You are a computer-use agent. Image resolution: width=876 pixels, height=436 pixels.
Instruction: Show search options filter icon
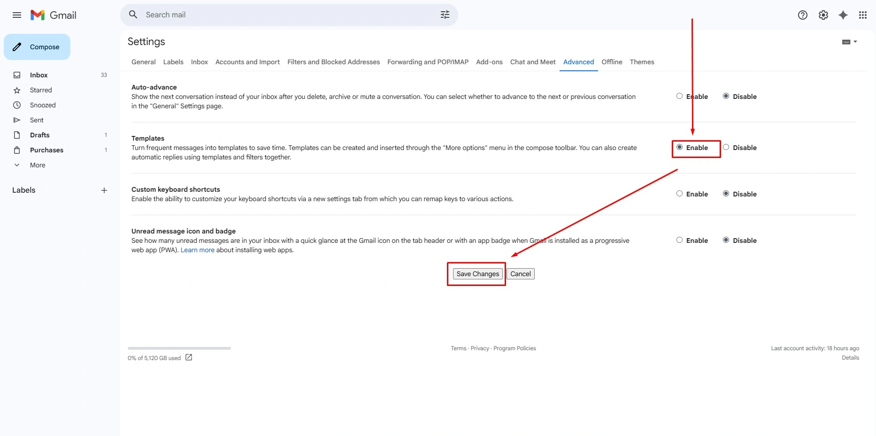pos(445,15)
